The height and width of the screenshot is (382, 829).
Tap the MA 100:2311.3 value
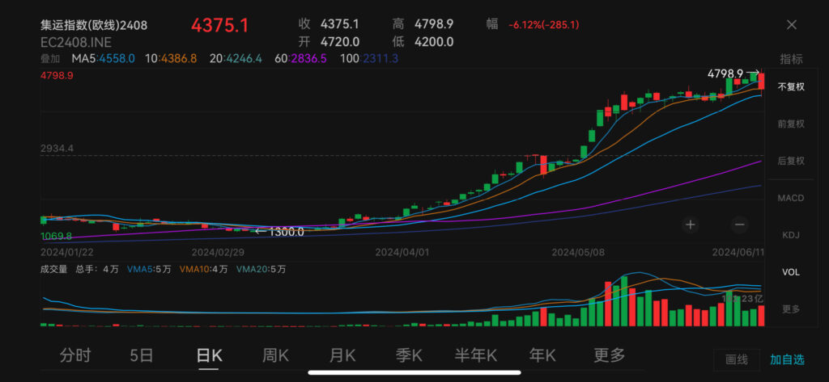[x=368, y=59]
